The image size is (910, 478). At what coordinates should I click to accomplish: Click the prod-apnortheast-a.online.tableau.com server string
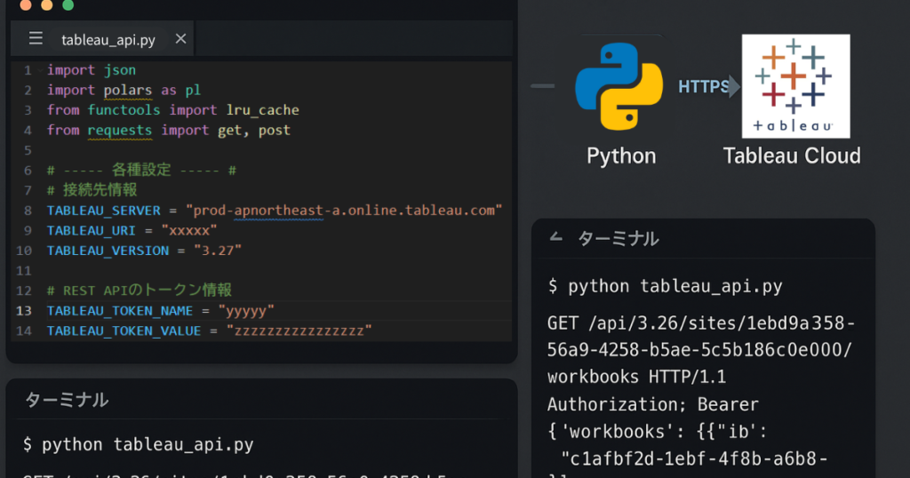click(344, 210)
